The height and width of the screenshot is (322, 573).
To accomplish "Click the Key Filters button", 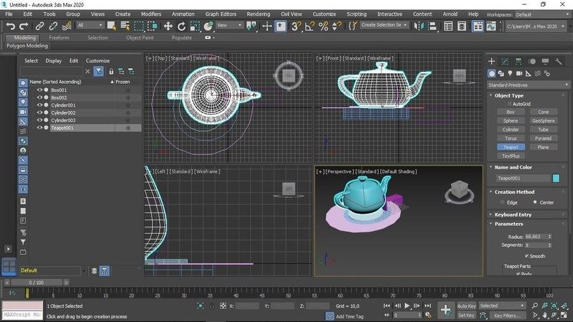I will (507, 316).
